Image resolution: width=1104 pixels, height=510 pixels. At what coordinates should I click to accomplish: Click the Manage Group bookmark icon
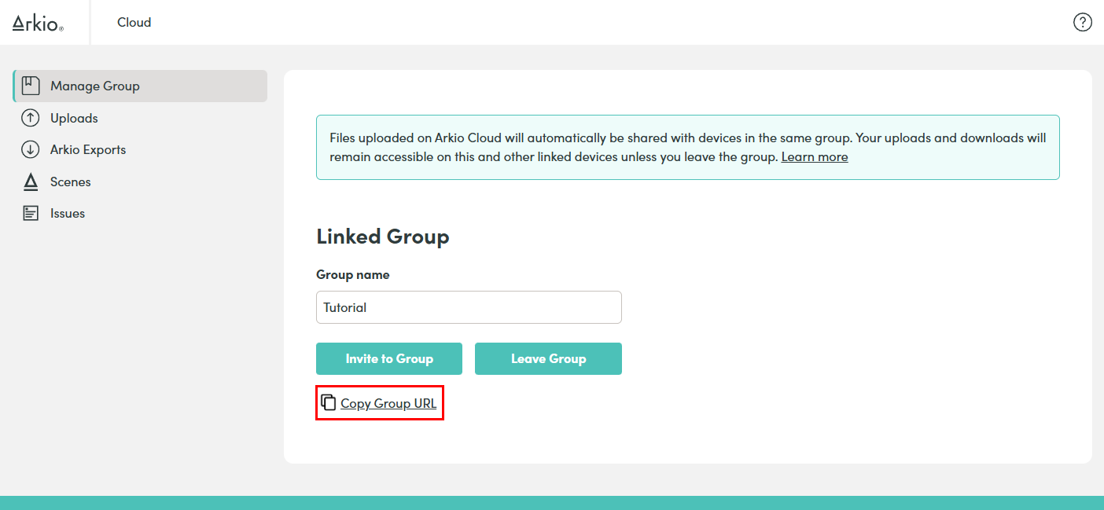click(31, 86)
